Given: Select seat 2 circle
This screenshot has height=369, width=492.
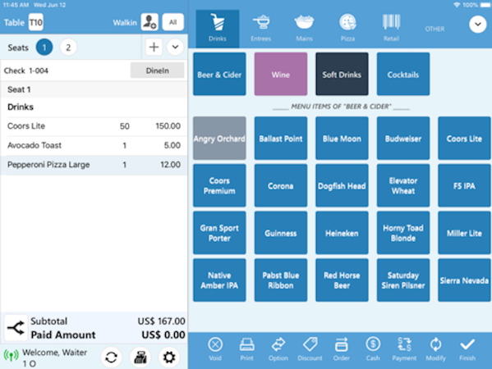Looking at the screenshot, I should coord(68,48).
